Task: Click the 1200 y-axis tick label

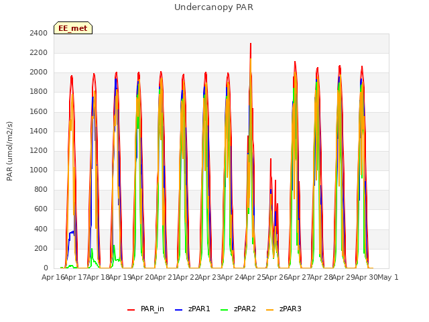Action: [39, 150]
